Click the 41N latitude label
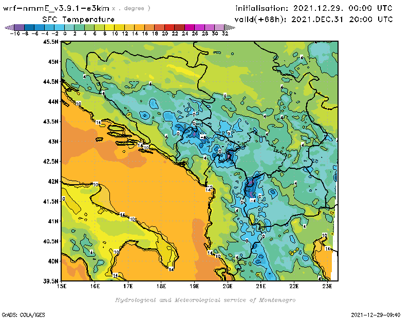This screenshot has width=411, height=318. 53,221
